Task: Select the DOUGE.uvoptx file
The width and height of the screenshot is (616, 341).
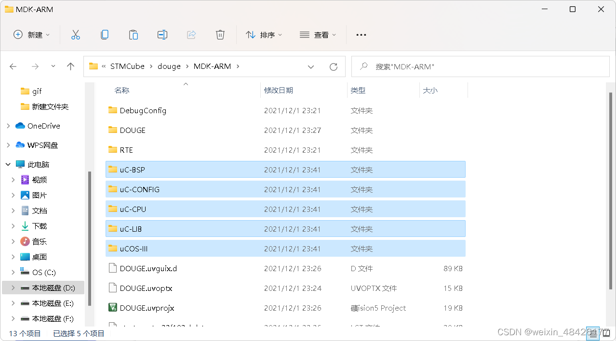Action: tap(285, 288)
